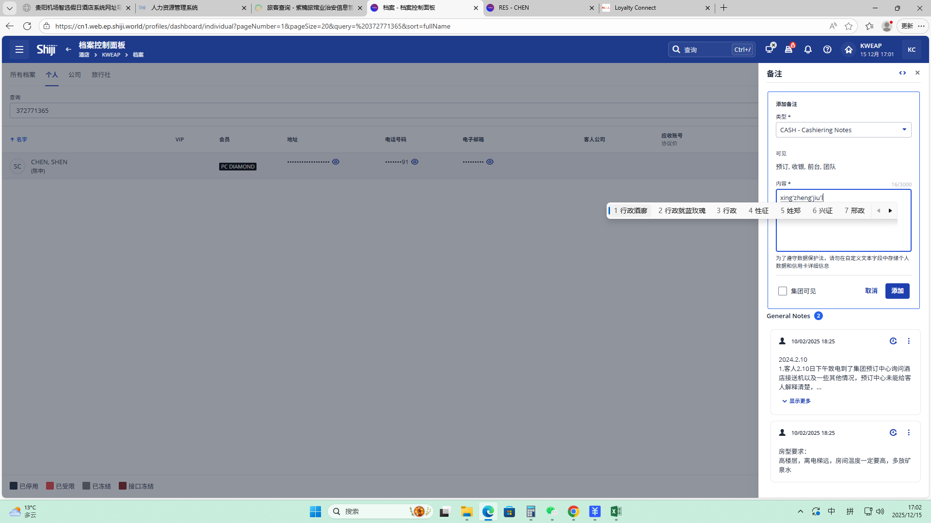
Task: Show the masked phone number ending 91
Action: click(415, 162)
